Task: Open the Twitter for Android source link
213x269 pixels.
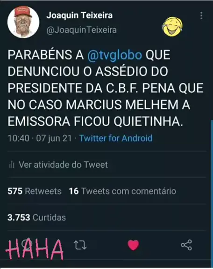Action: [x=116, y=138]
